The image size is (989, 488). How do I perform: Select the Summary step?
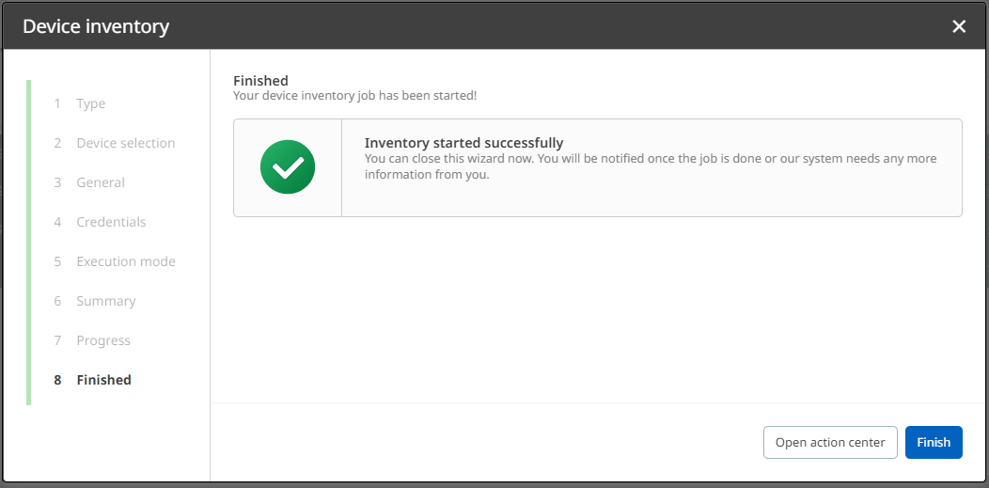point(106,301)
